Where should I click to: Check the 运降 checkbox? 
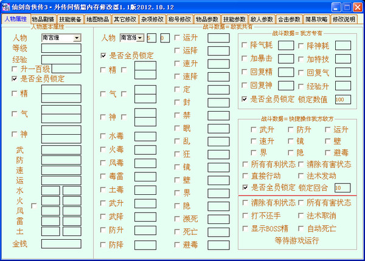click(x=177, y=50)
